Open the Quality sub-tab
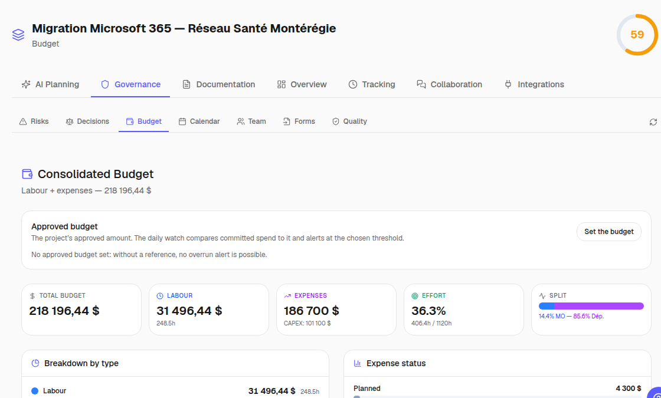Viewport: 661px width, 398px height. click(349, 121)
